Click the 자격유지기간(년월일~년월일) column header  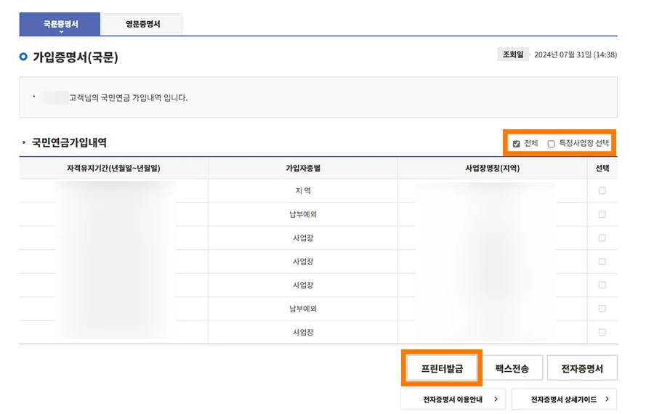pyautogui.click(x=113, y=169)
